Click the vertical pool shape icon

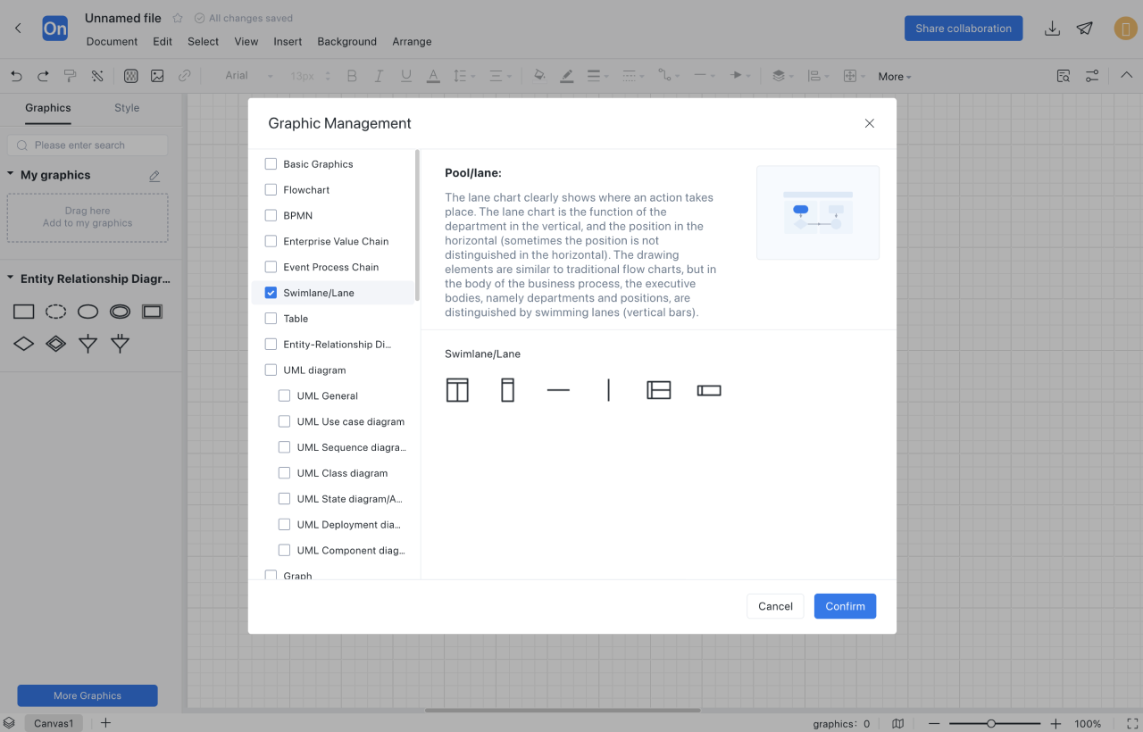(457, 390)
